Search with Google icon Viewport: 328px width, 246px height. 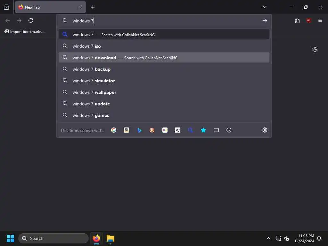click(x=114, y=130)
